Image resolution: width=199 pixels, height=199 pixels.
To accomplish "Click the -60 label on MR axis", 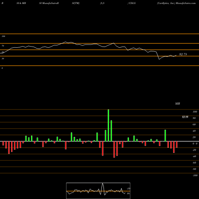I will (194, 163).
